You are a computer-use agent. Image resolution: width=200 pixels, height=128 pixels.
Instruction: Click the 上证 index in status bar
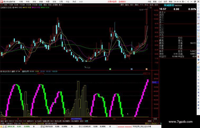point(4,126)
